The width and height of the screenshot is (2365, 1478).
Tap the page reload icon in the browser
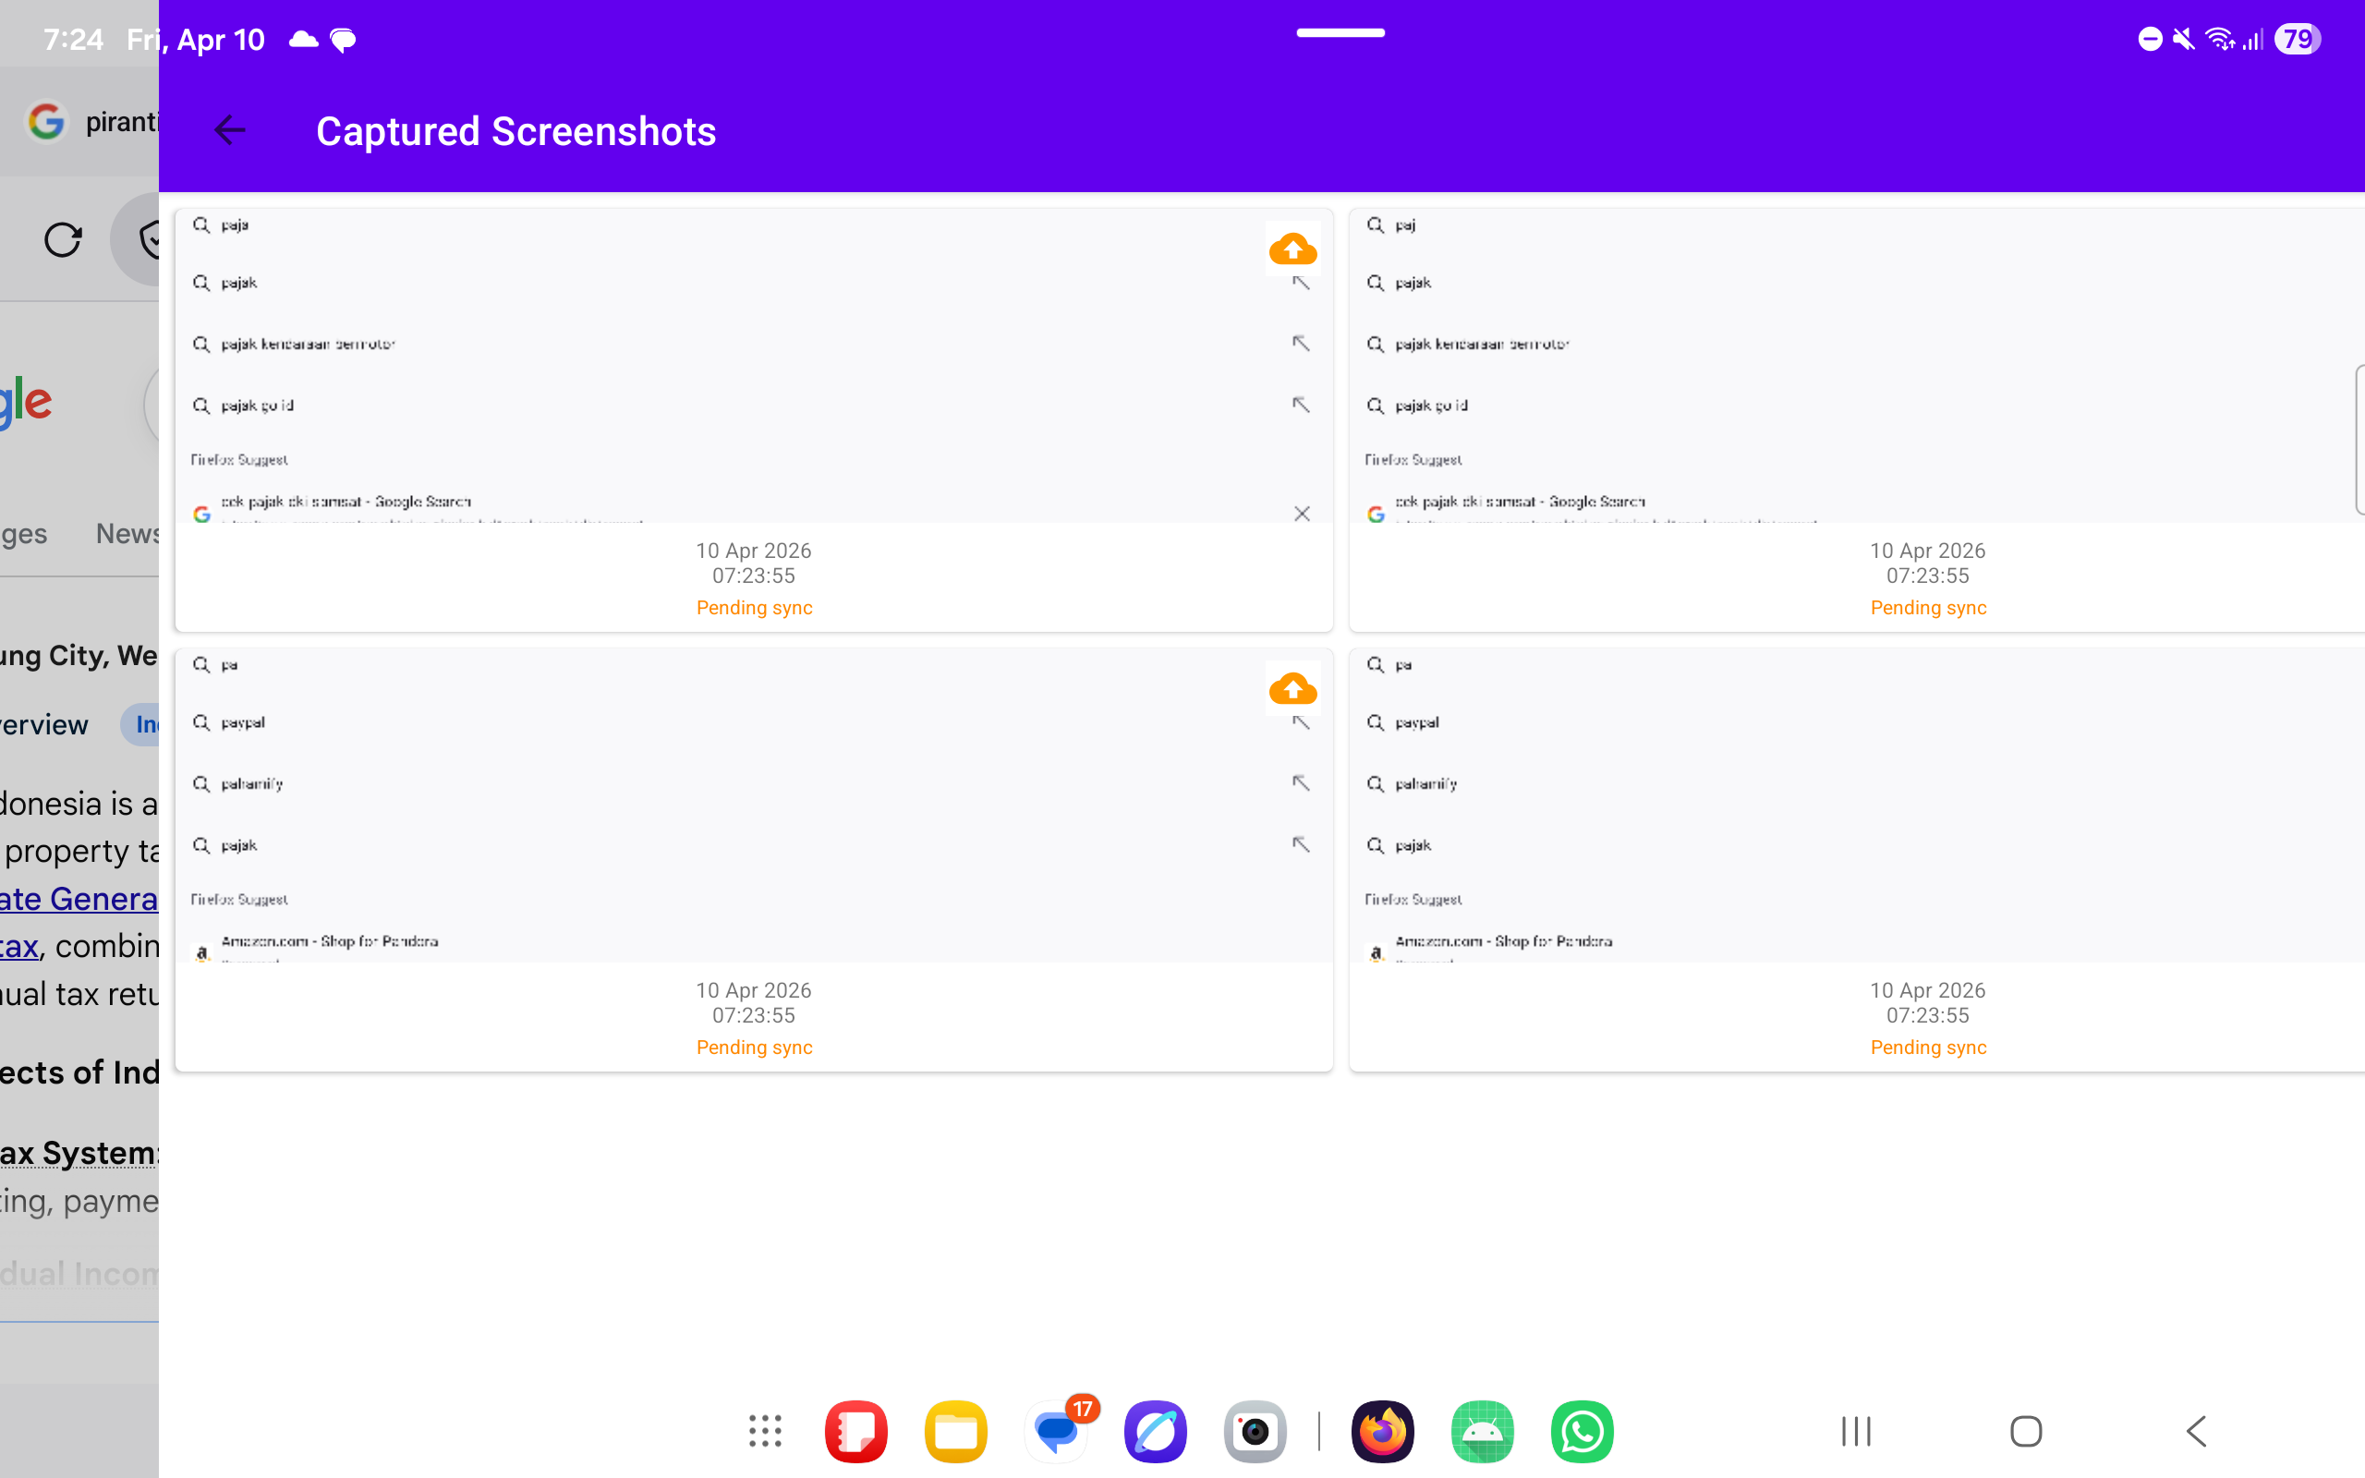(63, 239)
